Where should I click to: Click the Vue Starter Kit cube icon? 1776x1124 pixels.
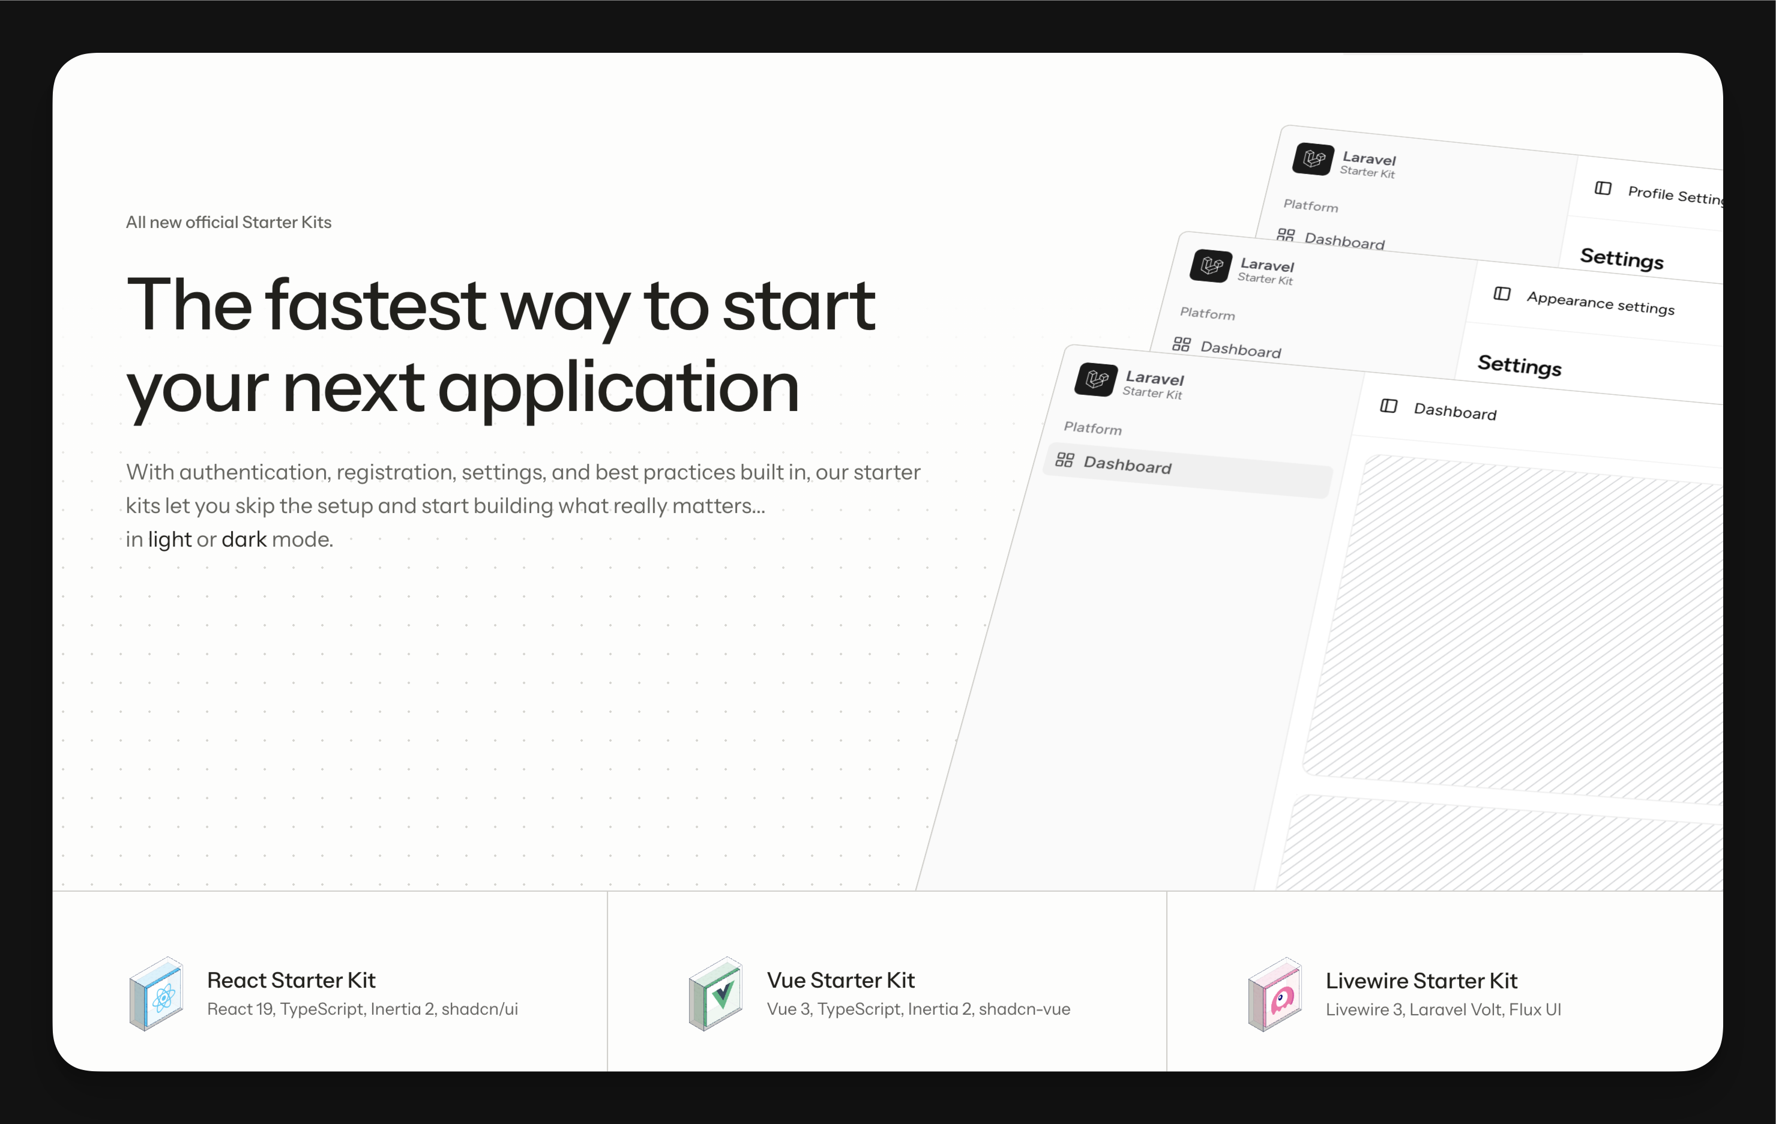tap(716, 994)
